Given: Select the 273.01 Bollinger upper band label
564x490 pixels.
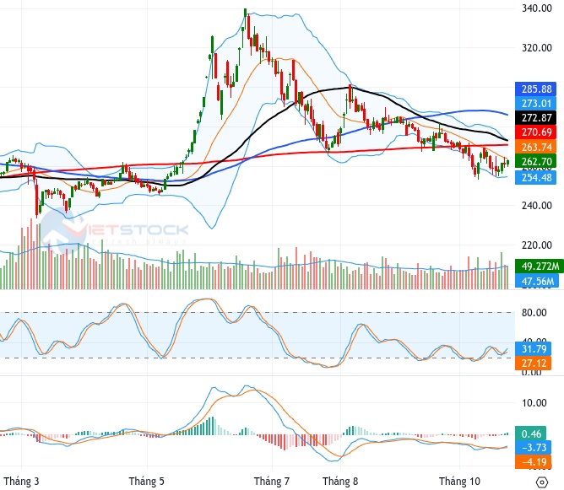Looking at the screenshot, I should click(x=535, y=104).
